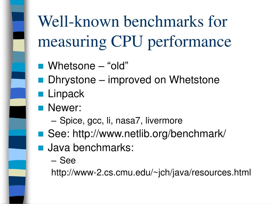This screenshot has height=204, width=272.
Task: Open the netlib.org/benchmark URL
Action: (149, 134)
